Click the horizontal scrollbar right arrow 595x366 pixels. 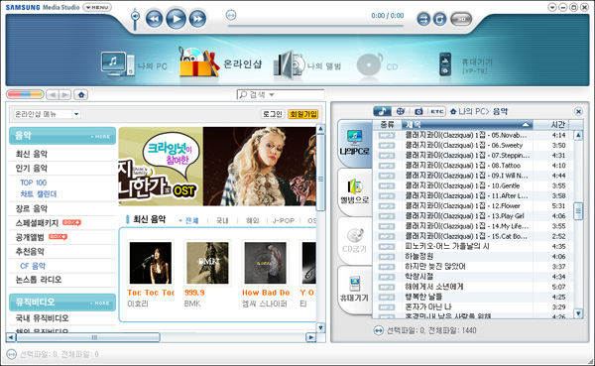[x=310, y=337]
